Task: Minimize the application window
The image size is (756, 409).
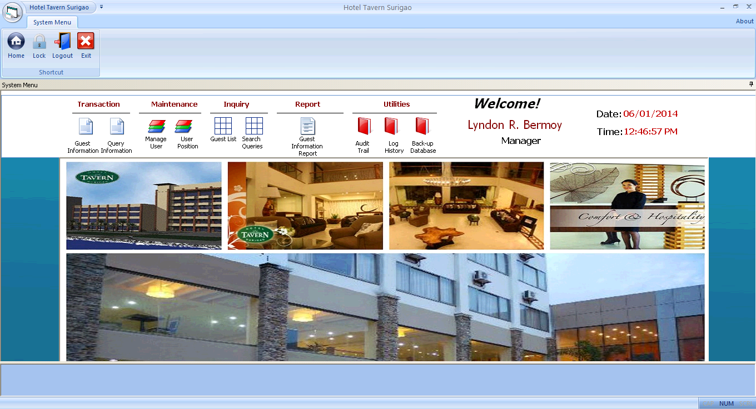Action: (x=722, y=7)
